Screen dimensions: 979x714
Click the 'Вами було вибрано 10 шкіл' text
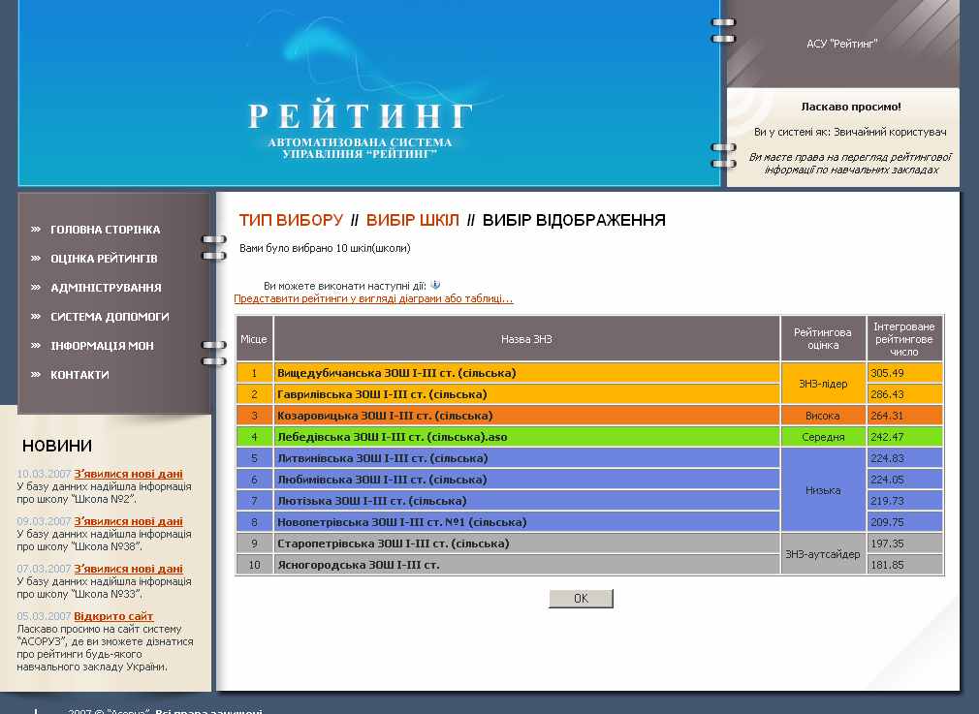(325, 248)
